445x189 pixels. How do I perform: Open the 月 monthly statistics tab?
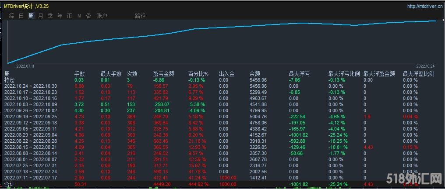[40, 16]
